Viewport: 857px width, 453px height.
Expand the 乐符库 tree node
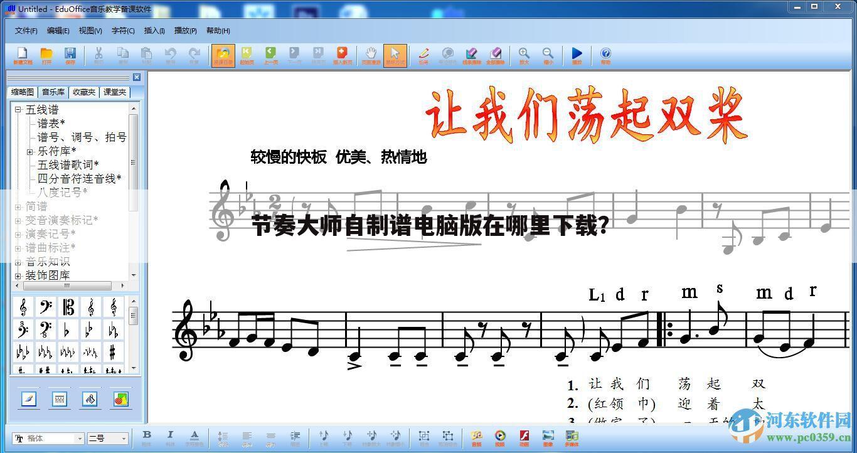[29, 152]
